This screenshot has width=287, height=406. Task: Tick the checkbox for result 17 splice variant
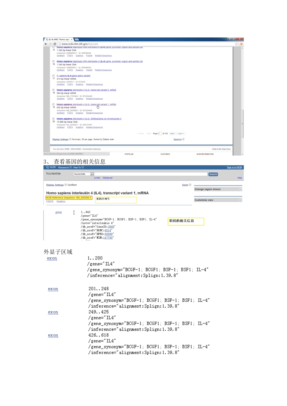[x=53, y=76]
